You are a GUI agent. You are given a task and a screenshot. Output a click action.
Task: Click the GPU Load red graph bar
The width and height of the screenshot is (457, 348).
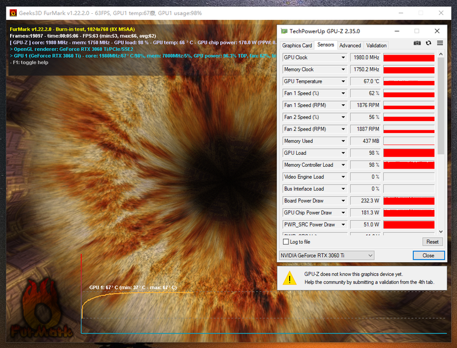[408, 153]
